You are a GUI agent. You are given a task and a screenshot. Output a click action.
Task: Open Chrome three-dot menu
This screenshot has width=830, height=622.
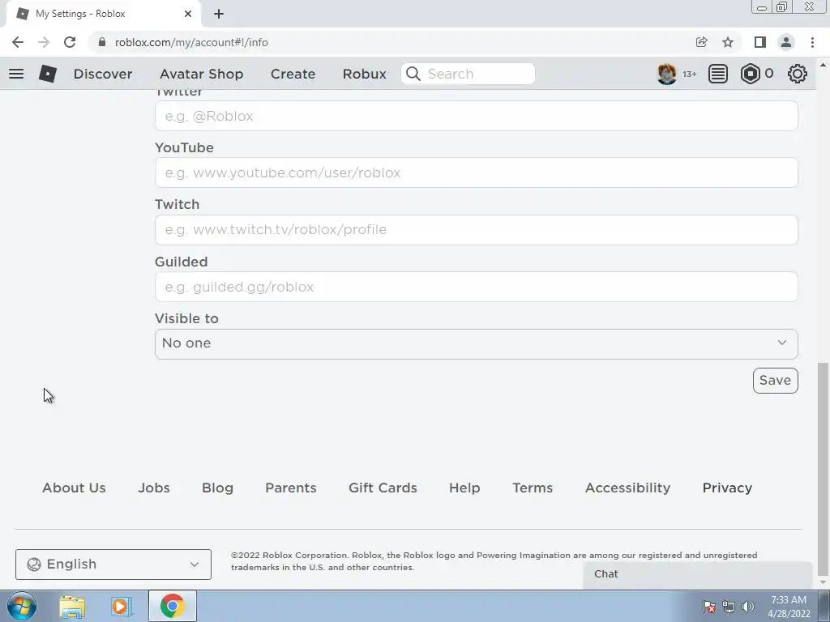tap(812, 42)
